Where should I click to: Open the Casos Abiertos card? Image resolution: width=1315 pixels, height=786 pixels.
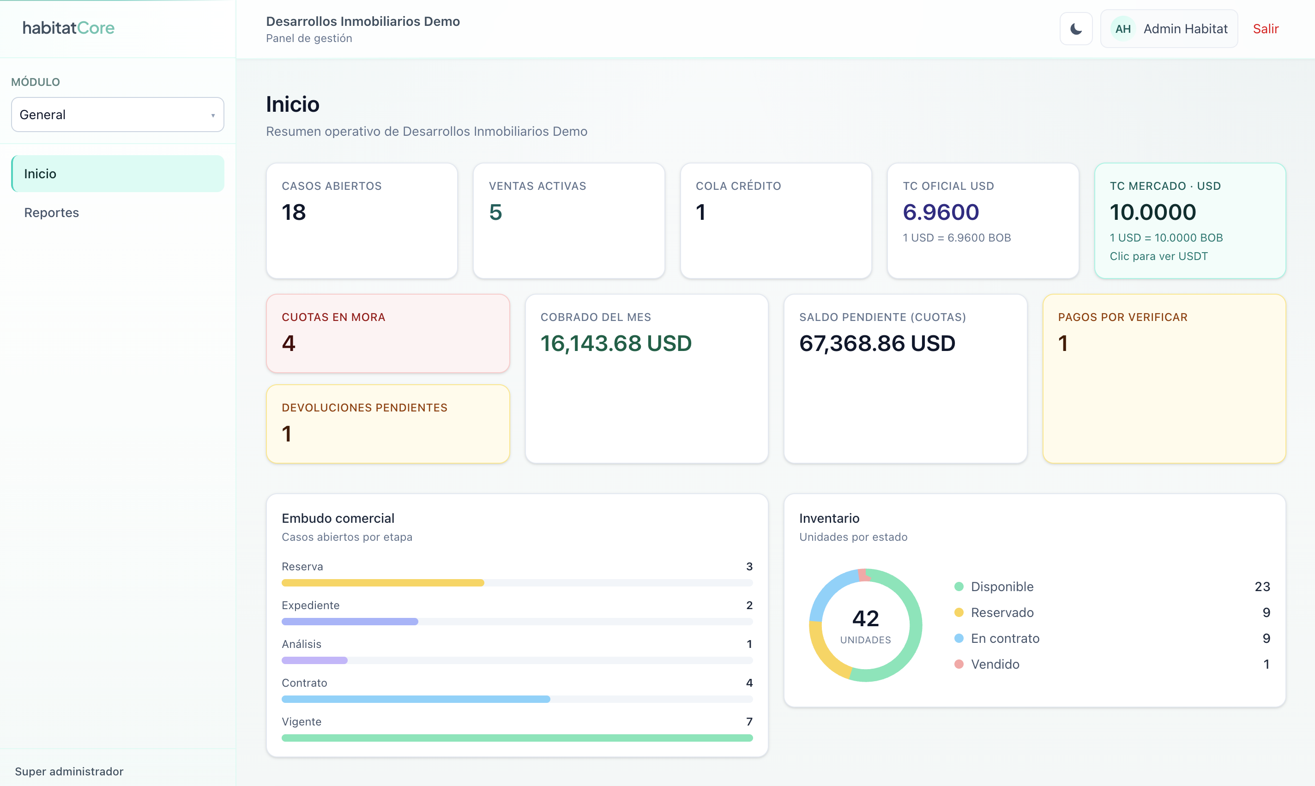click(362, 220)
